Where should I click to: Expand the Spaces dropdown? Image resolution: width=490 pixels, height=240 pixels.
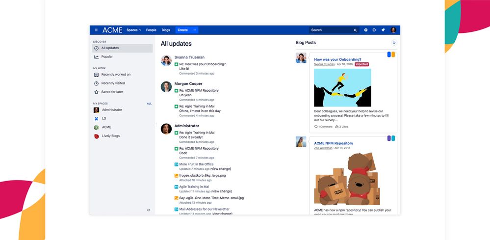[134, 30]
